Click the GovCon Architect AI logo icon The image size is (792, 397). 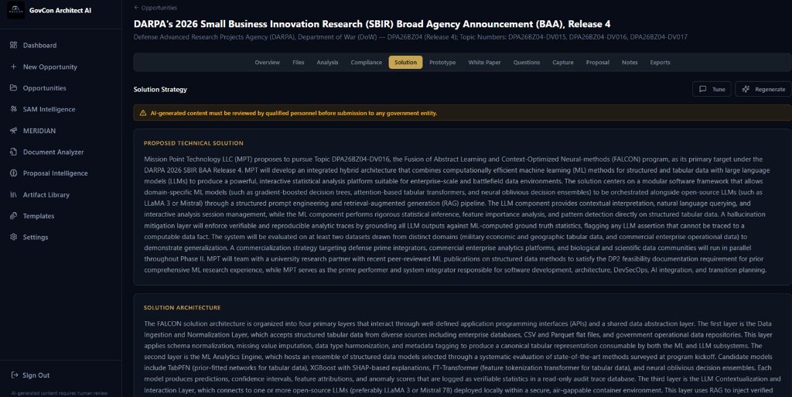pyautogui.click(x=15, y=10)
